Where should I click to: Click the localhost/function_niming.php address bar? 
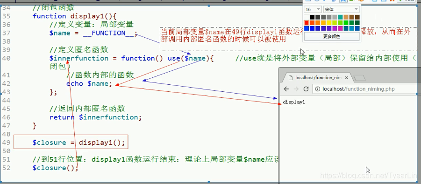[x=366, y=89]
